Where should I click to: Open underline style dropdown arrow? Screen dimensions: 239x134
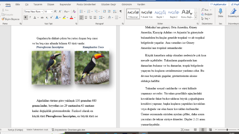click(38, 18)
